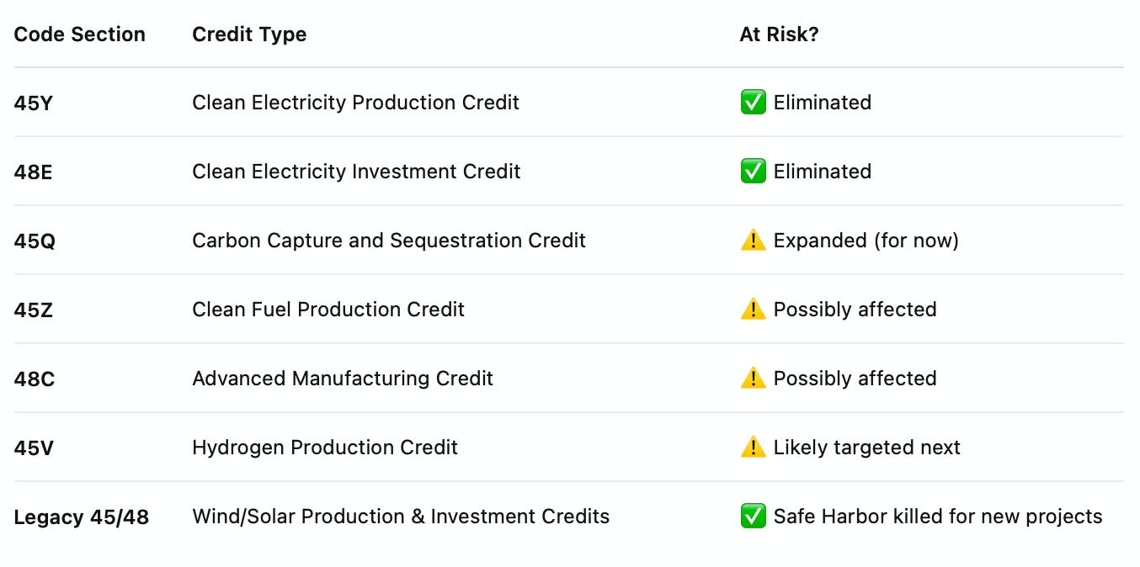Click the warning icon in the 48C row
The width and height of the screenshot is (1140, 567).
click(753, 379)
